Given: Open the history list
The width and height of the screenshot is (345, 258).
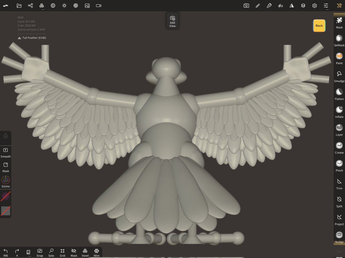Looking at the screenshot, I should [28, 253].
